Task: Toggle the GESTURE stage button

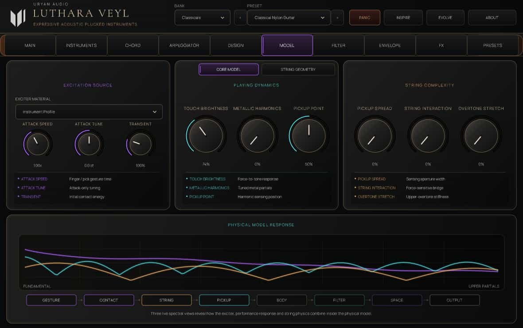Action: [x=51, y=301]
